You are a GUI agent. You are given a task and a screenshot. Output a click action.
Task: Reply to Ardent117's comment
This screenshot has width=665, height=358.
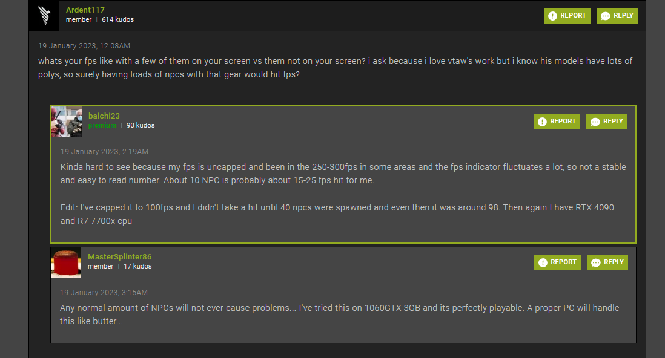tap(617, 16)
